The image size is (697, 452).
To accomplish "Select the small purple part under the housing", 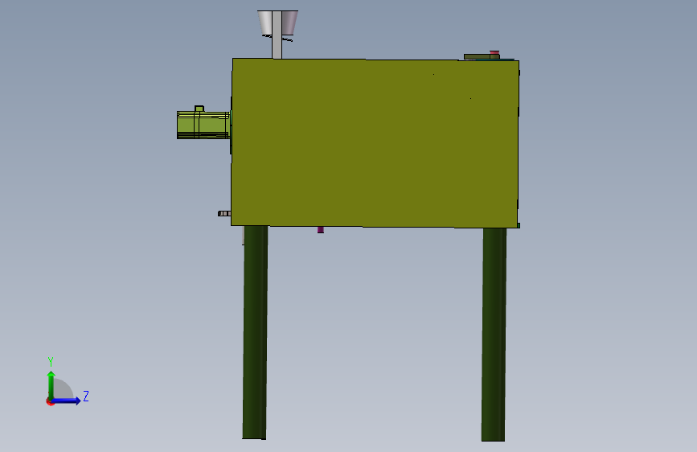I will [321, 229].
